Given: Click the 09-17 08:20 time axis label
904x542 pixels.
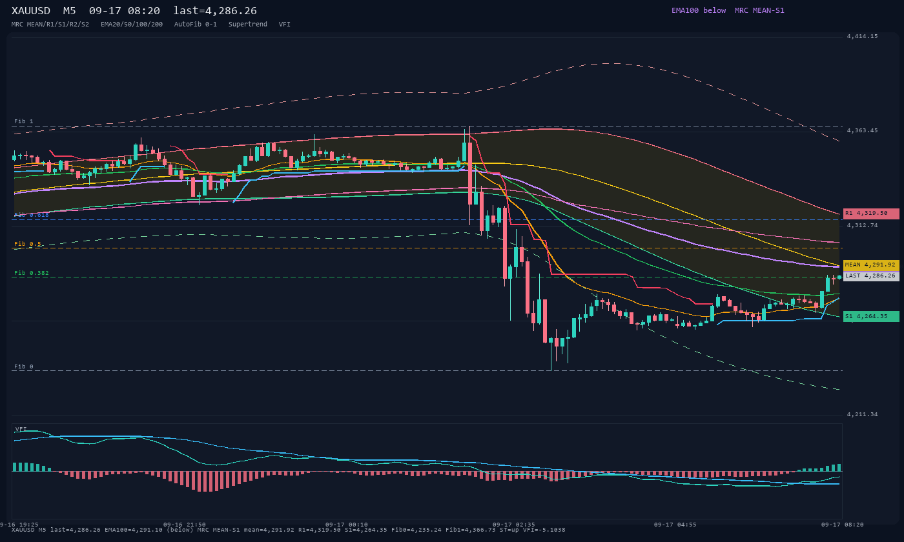Looking at the screenshot, I should [x=843, y=525].
